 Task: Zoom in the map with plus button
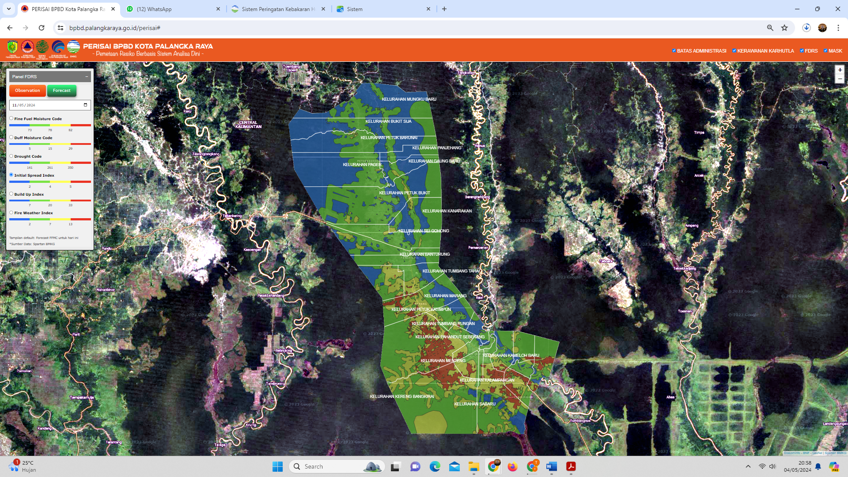click(x=840, y=70)
